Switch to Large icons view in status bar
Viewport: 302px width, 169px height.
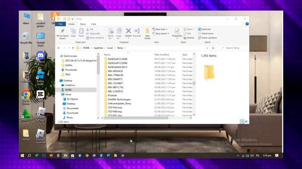pyautogui.click(x=246, y=122)
